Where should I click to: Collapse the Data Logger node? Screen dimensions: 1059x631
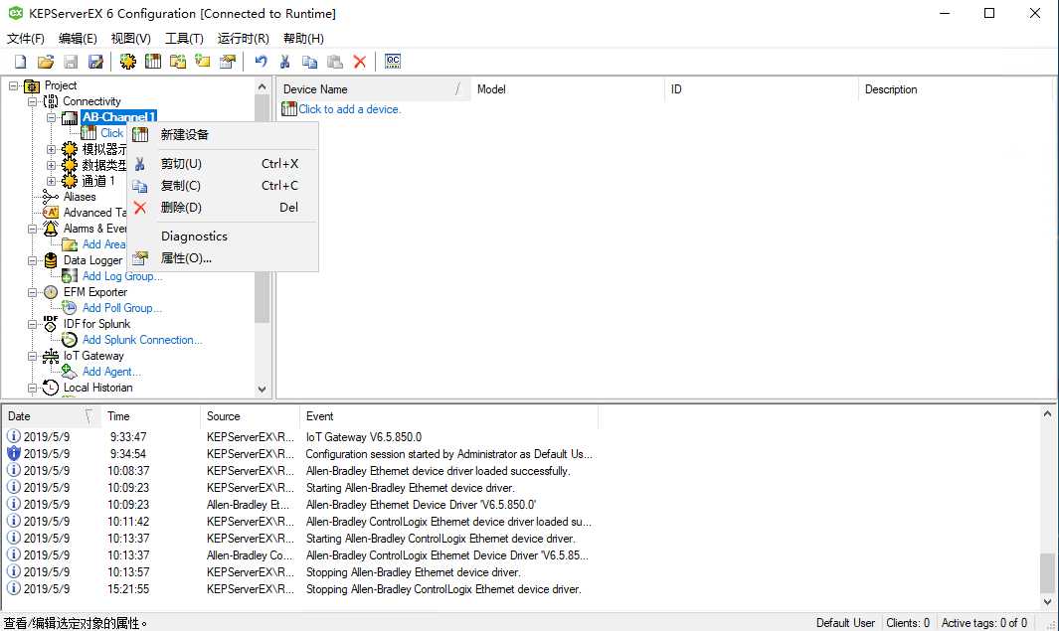(x=32, y=260)
